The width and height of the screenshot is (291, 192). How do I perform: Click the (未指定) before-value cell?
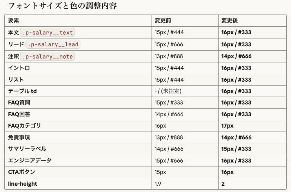tap(168, 91)
